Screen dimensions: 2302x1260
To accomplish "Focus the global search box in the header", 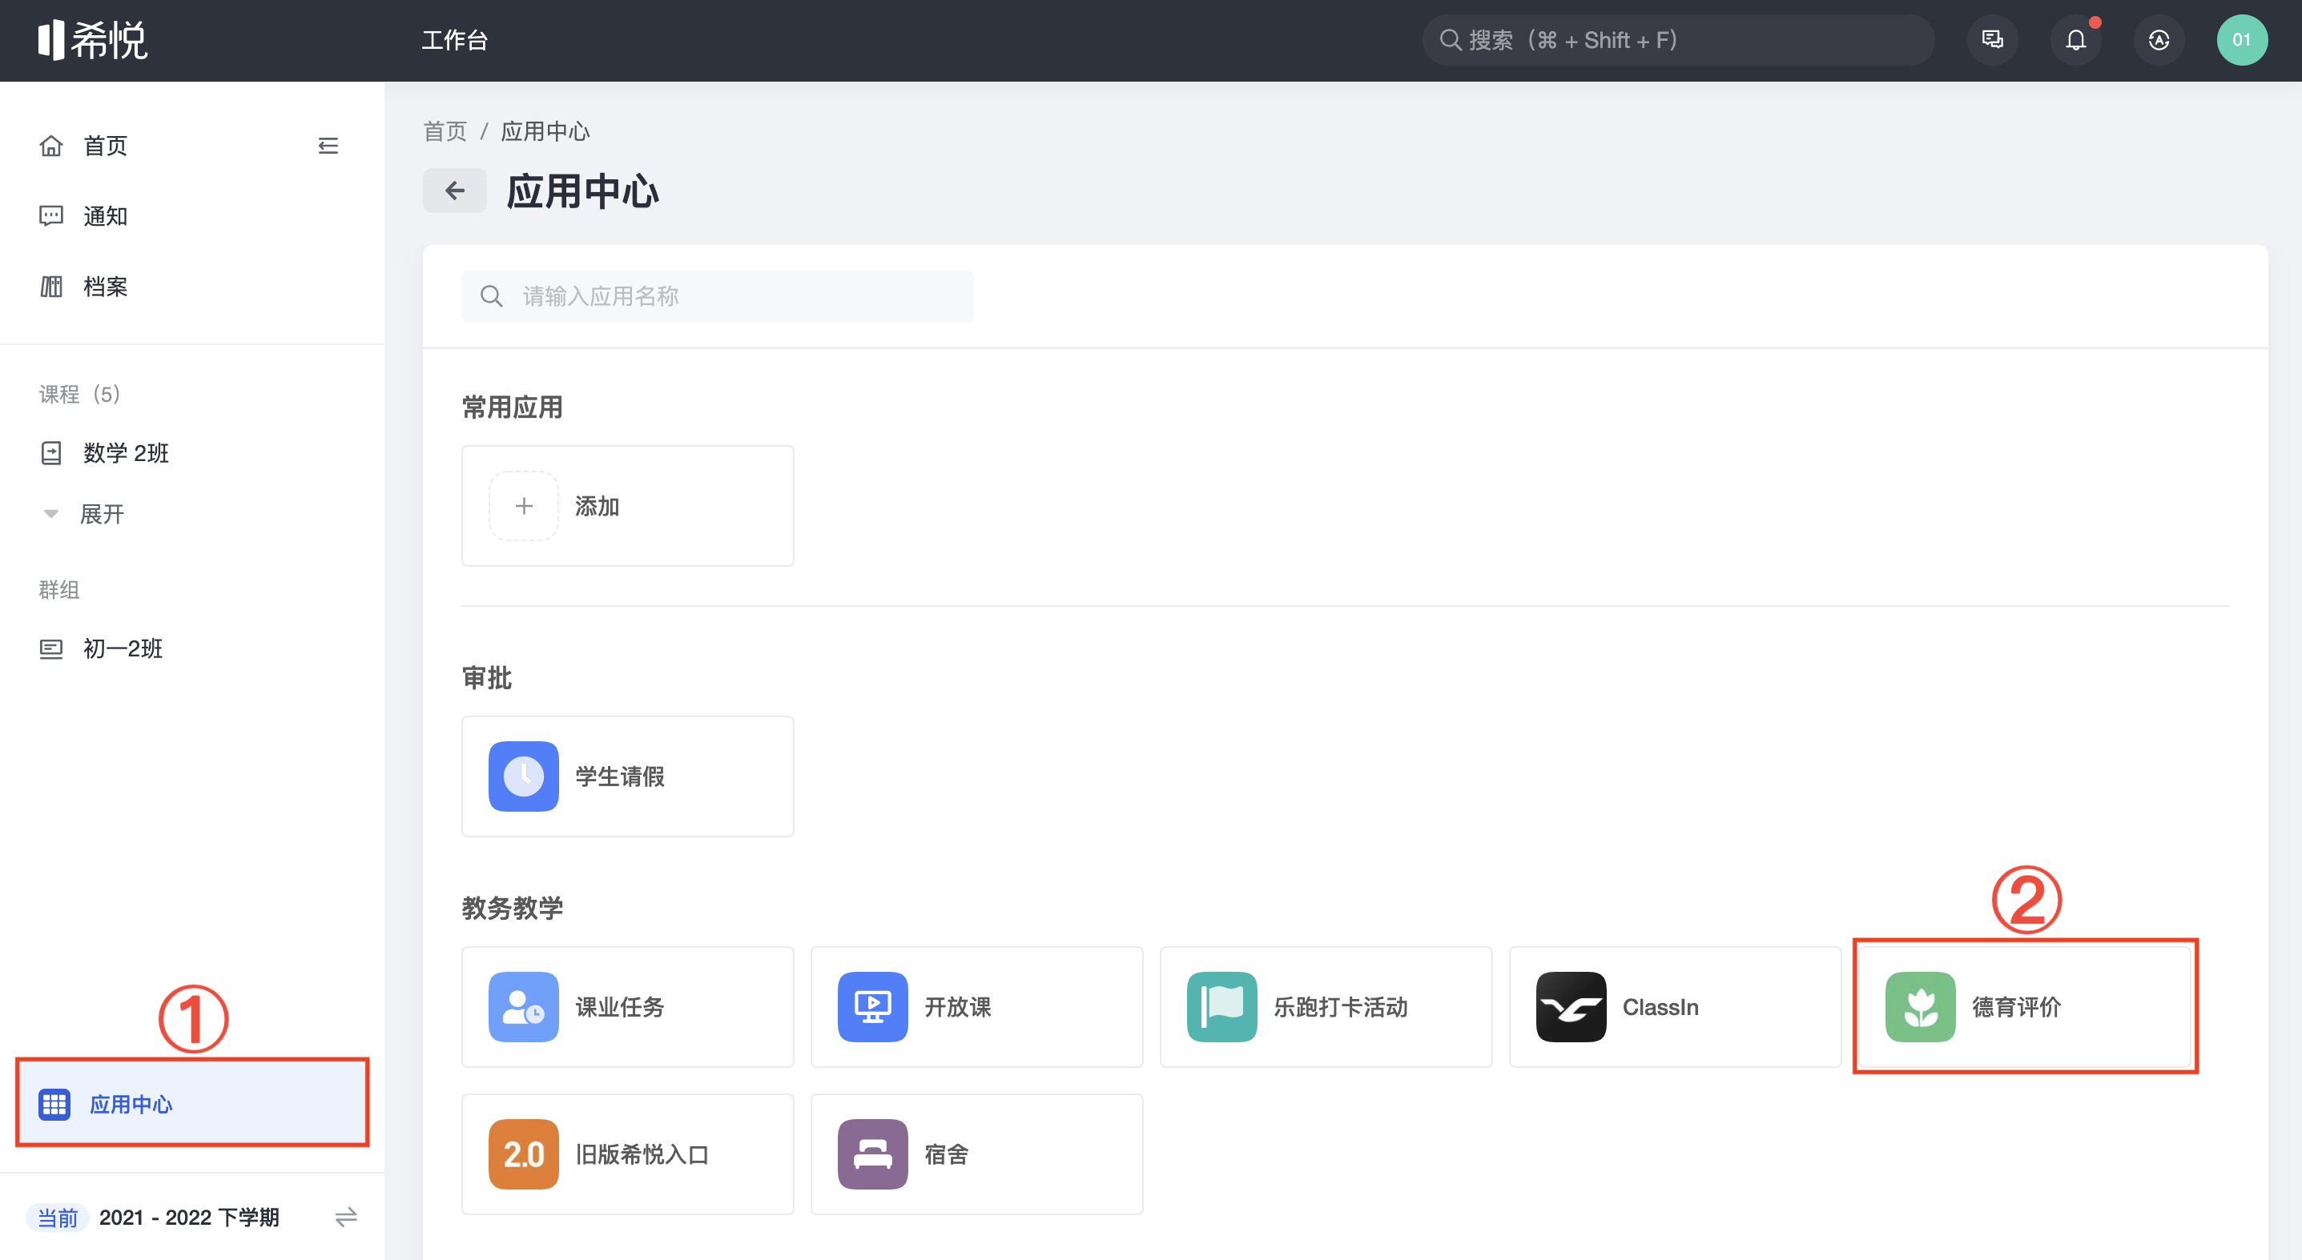I will 1678,40.
